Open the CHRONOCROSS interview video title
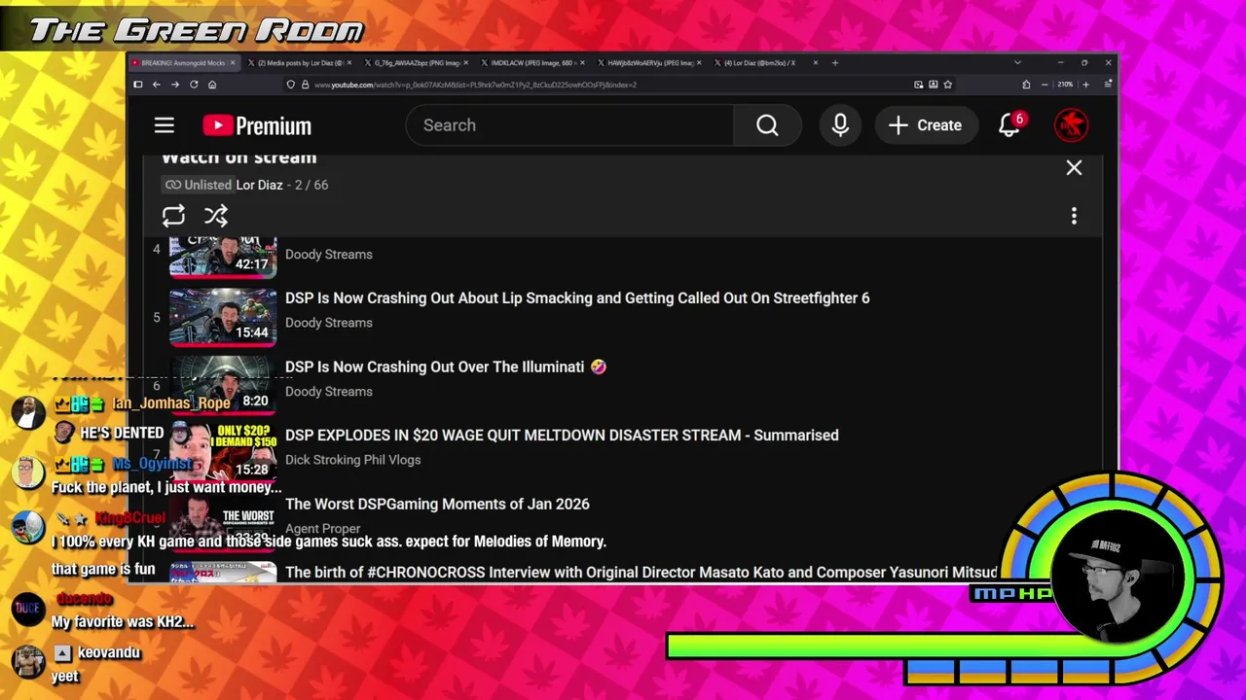This screenshot has height=700, width=1246. pyautogui.click(x=641, y=572)
